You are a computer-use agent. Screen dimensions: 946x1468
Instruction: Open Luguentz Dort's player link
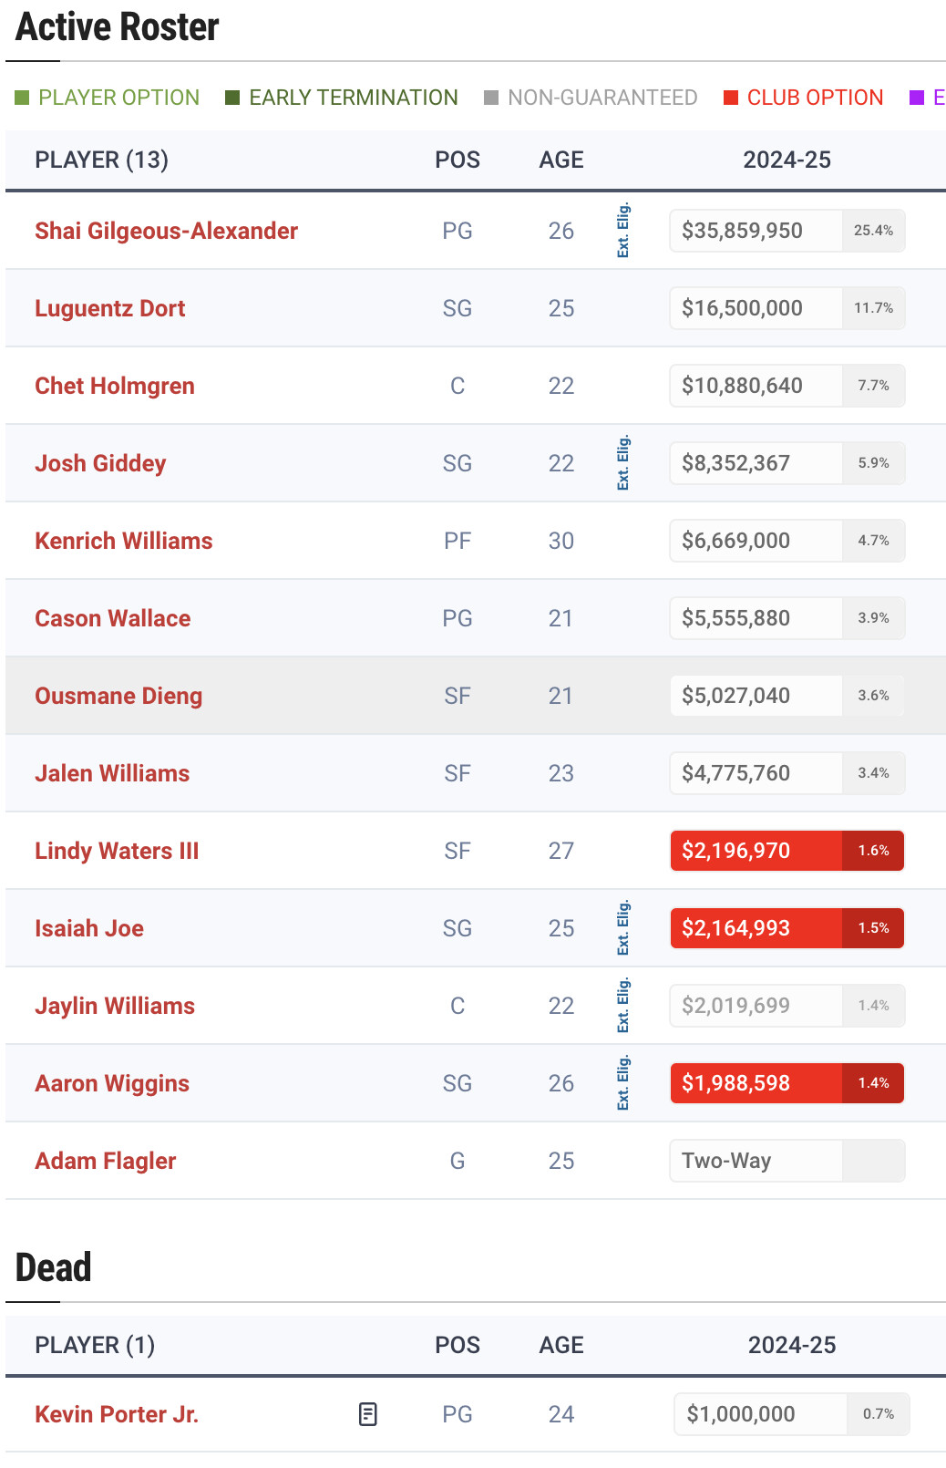[x=109, y=308]
